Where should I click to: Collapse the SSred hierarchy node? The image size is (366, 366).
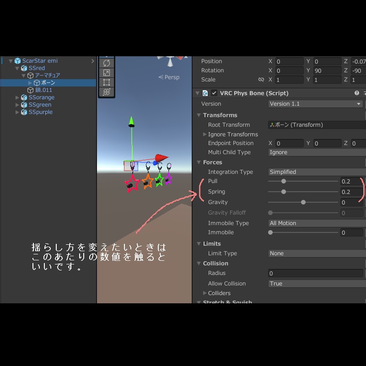coord(17,68)
